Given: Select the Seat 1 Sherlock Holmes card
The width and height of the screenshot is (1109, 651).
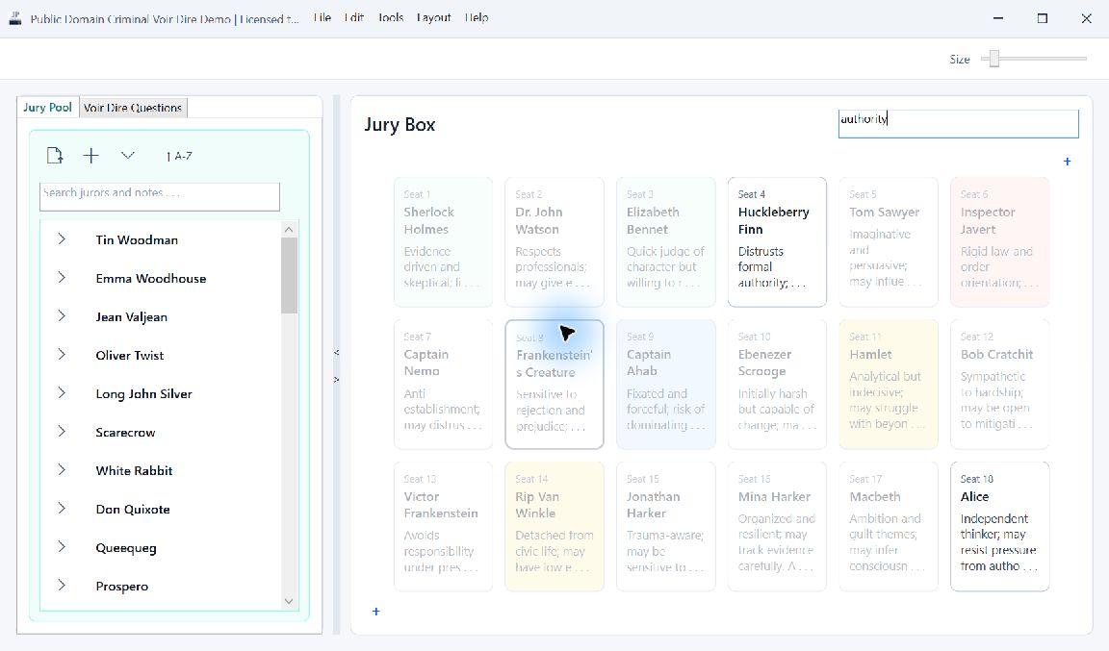Looking at the screenshot, I should (443, 241).
